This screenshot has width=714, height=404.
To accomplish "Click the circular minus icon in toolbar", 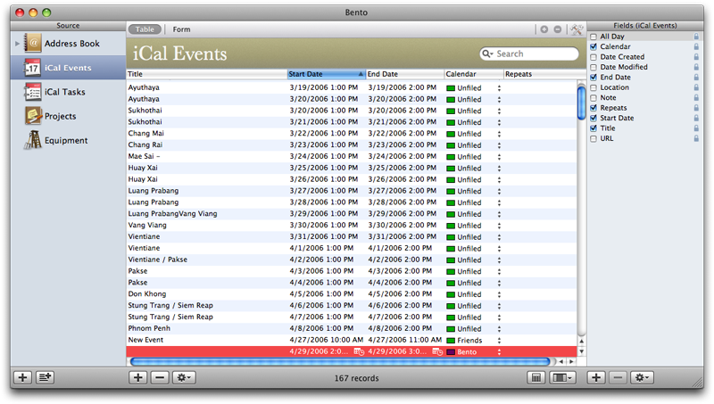I will click(558, 29).
